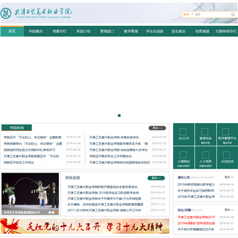Open the 办公OA tile icon

182,132
